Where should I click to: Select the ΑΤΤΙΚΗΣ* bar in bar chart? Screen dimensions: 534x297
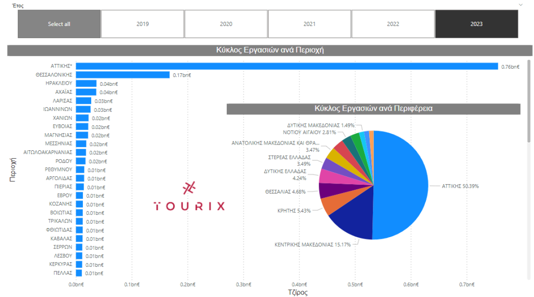point(287,66)
